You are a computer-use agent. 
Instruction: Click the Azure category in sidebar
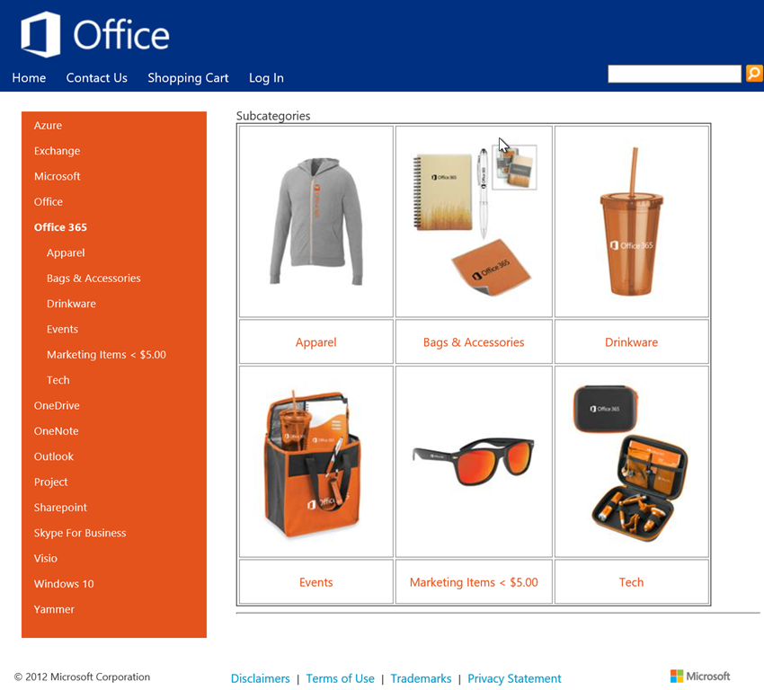coord(48,126)
